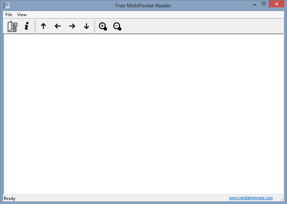Zoom out using the magnifier minus icon
287x204 pixels.
click(117, 27)
